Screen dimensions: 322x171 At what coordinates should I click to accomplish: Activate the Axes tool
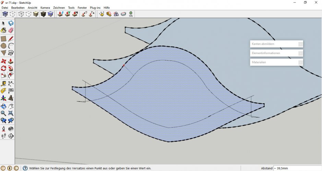coord(3,98)
